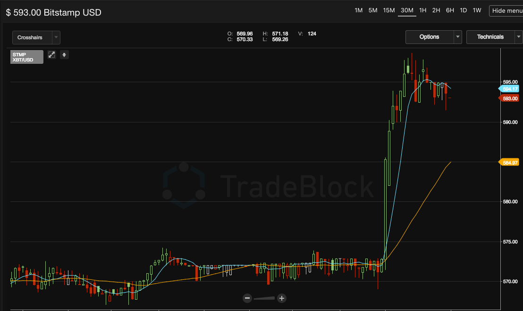Click the 575.00 axis label

click(x=510, y=242)
